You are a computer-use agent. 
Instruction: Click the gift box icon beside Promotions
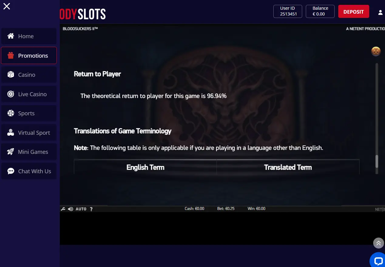11,55
